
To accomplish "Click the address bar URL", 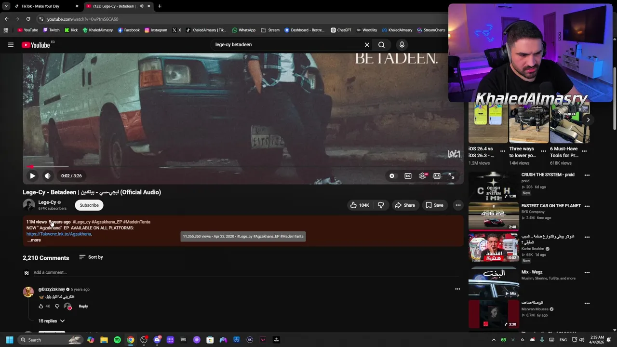I will tap(82, 19).
